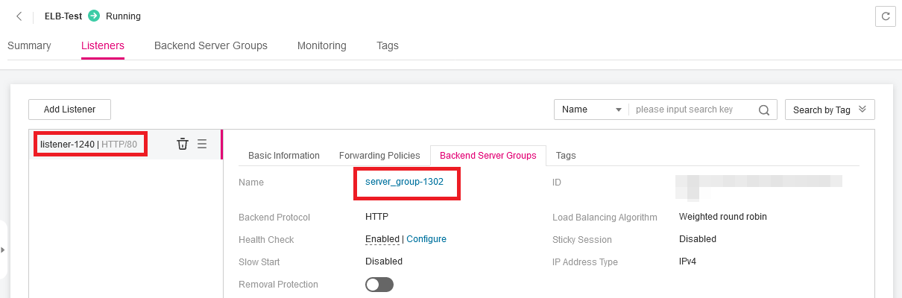This screenshot has height=298, width=902.
Task: Go to the Monitoring tab
Action: pyautogui.click(x=321, y=45)
